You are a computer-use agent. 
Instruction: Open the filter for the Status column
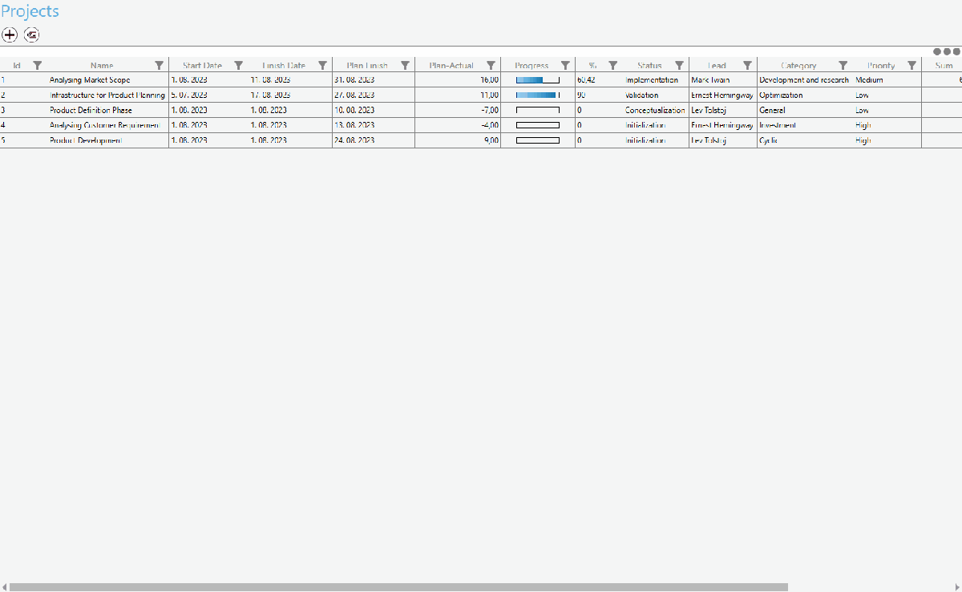click(679, 66)
